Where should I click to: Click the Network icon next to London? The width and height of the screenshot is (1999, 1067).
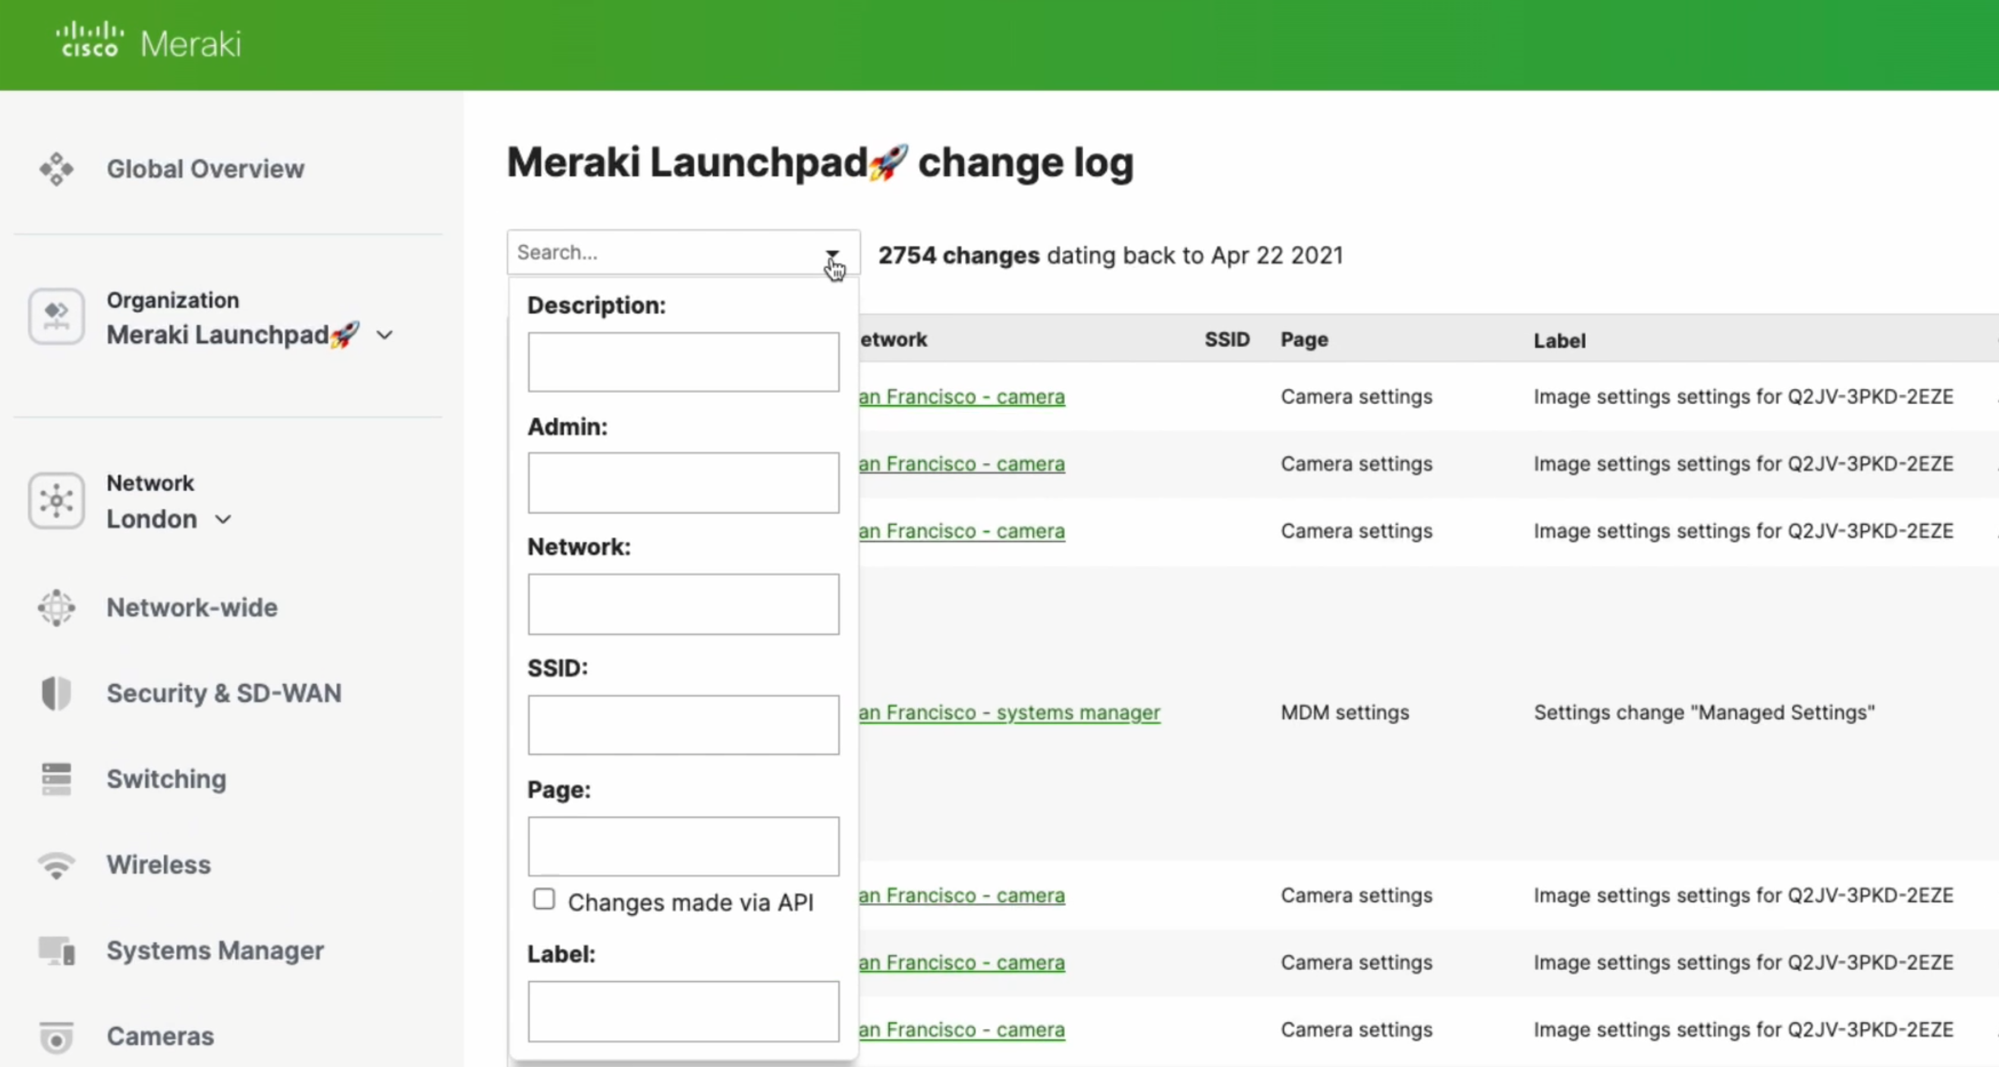point(56,501)
